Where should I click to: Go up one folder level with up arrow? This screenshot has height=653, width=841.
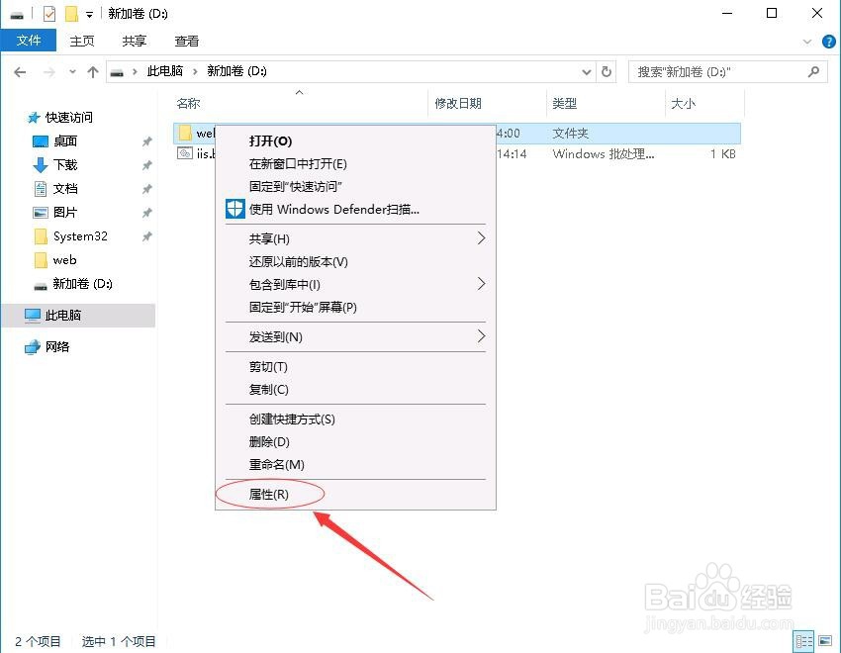pyautogui.click(x=93, y=70)
